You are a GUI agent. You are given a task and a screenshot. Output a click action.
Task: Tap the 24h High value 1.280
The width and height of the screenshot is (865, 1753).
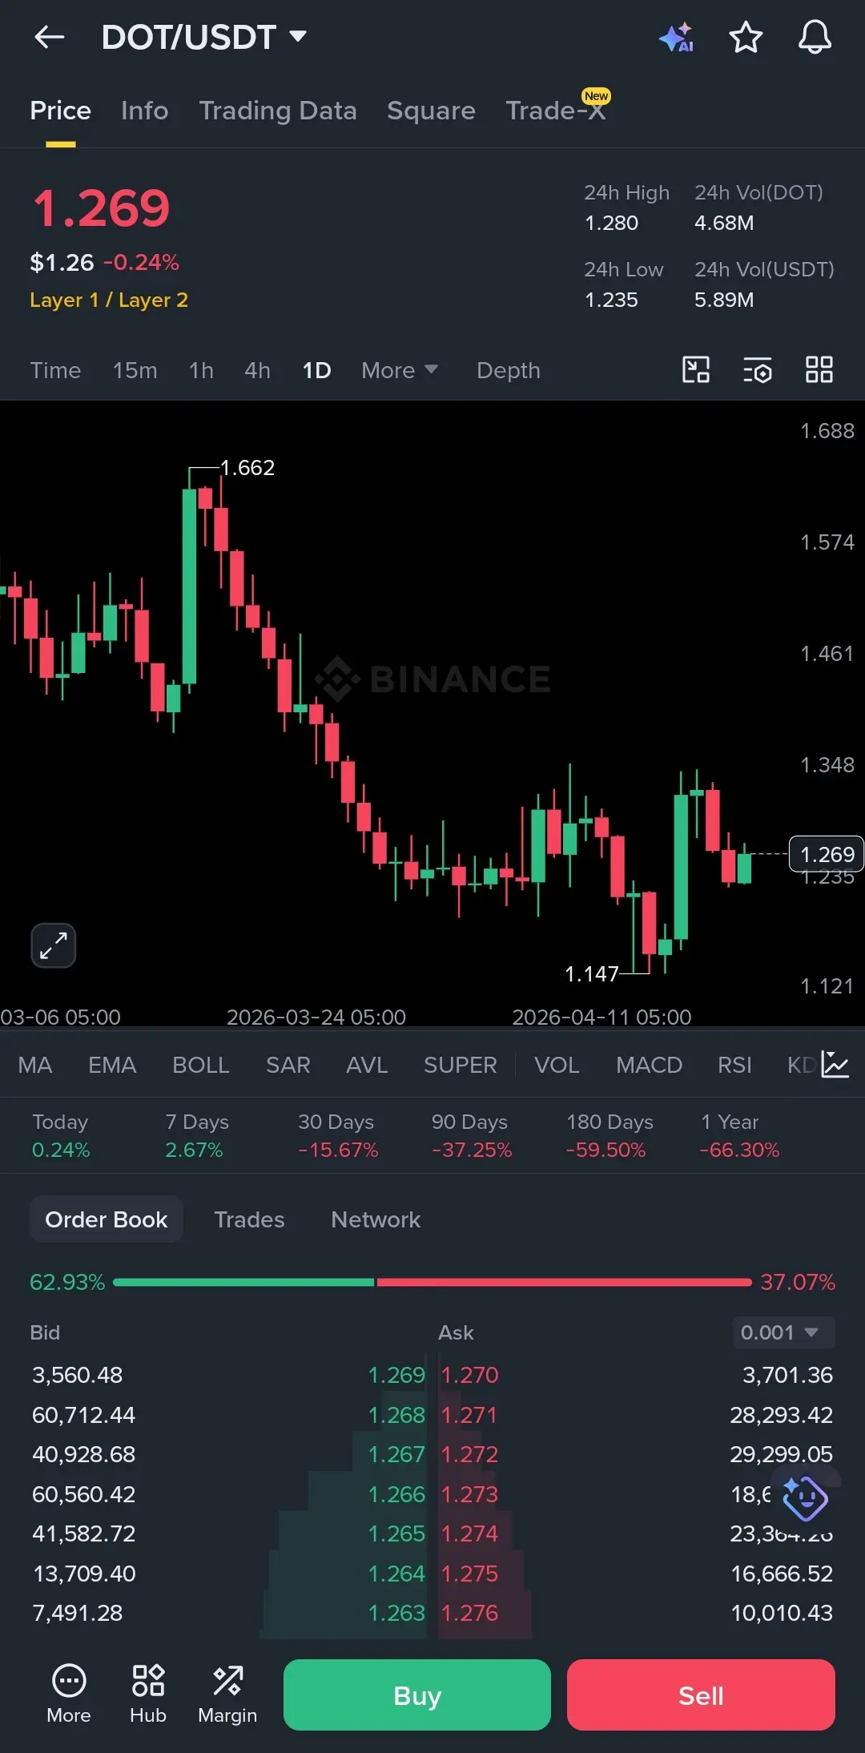point(612,223)
